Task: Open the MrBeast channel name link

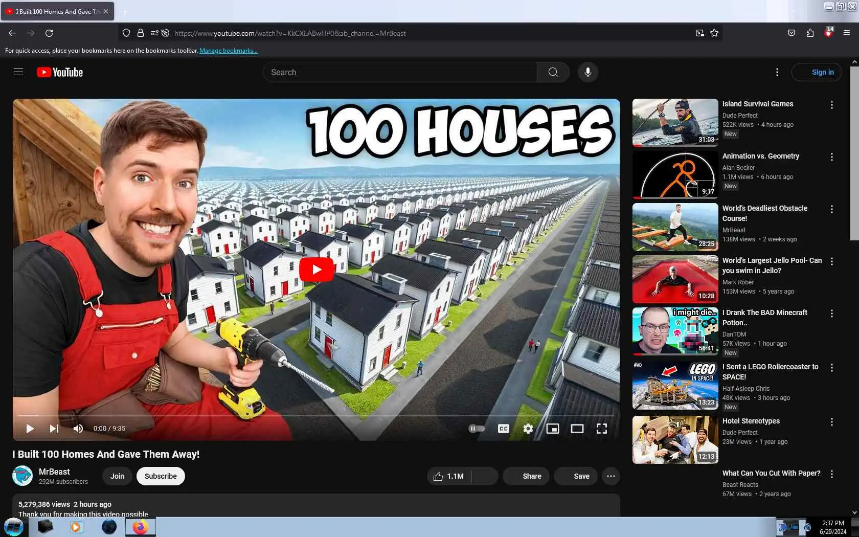Action: tap(54, 472)
